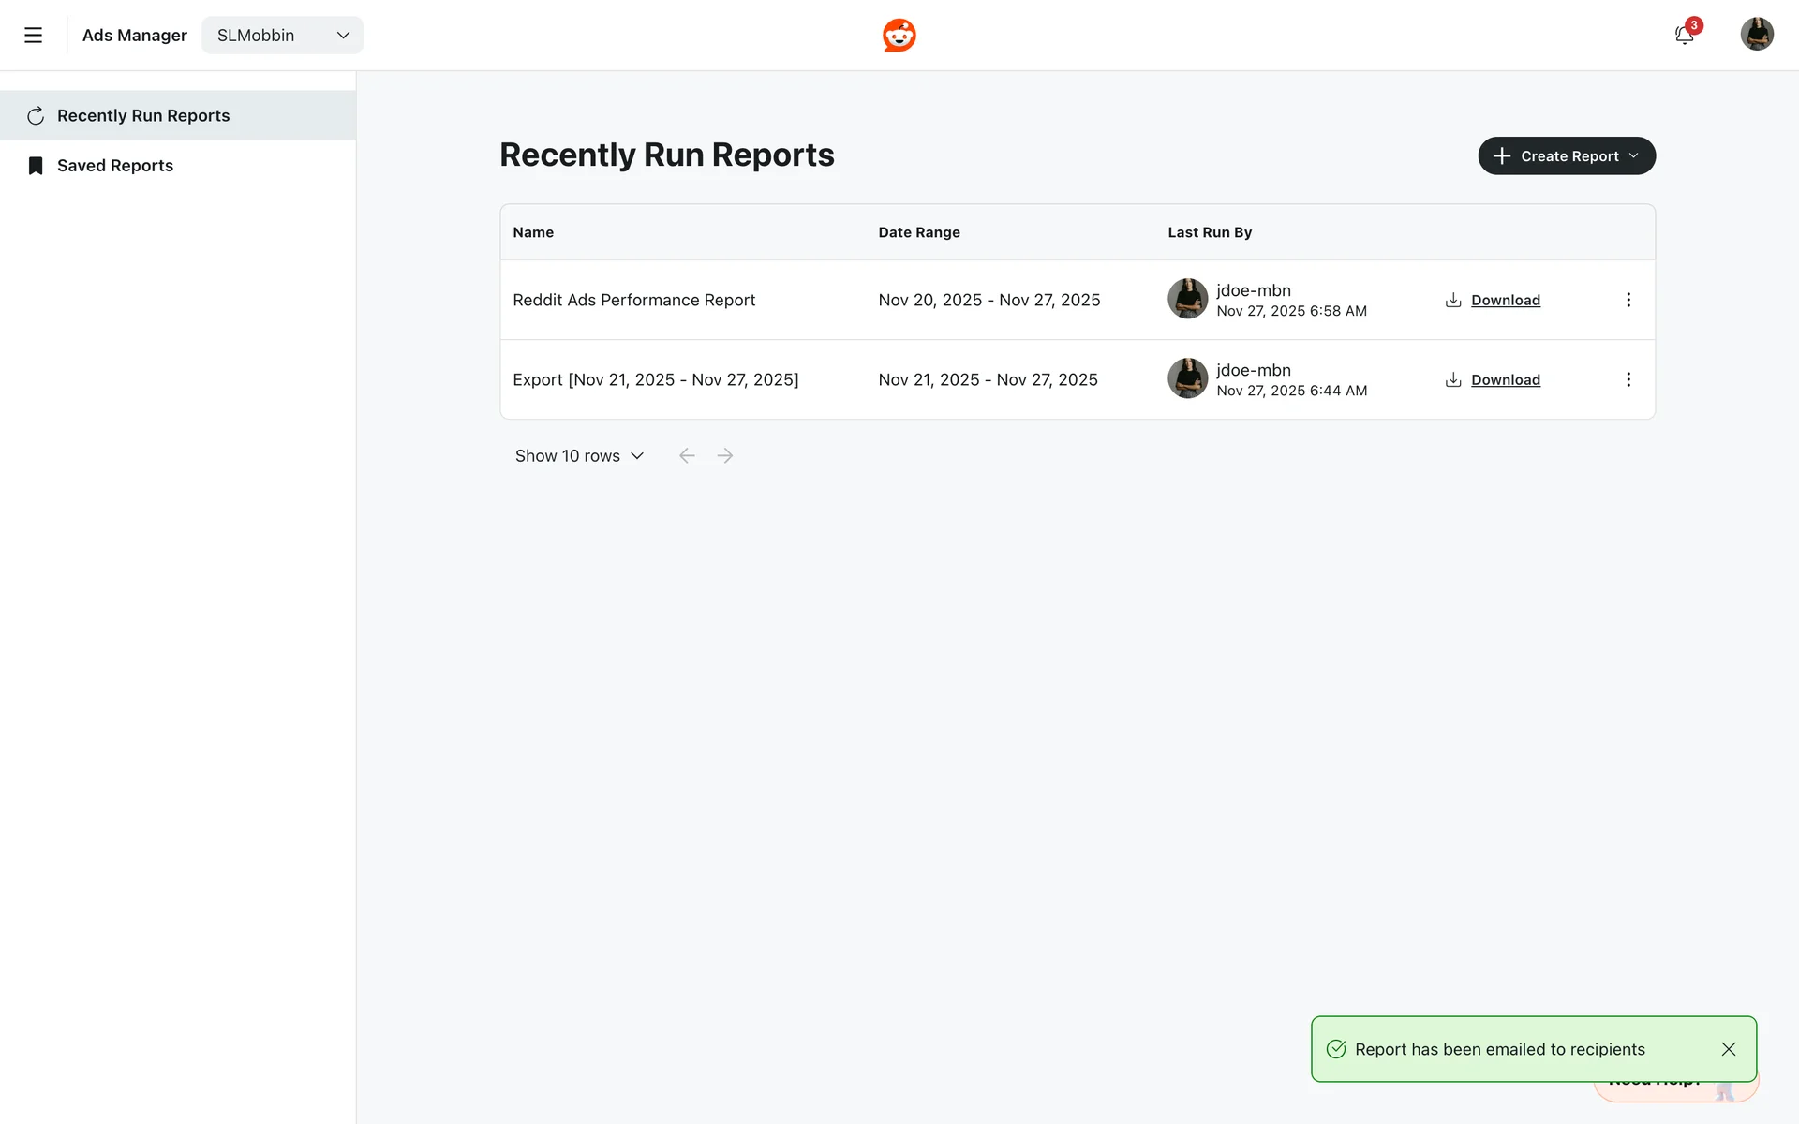The width and height of the screenshot is (1799, 1124).
Task: Click download icon for Reddit Ads Performance Report
Action: (x=1453, y=300)
